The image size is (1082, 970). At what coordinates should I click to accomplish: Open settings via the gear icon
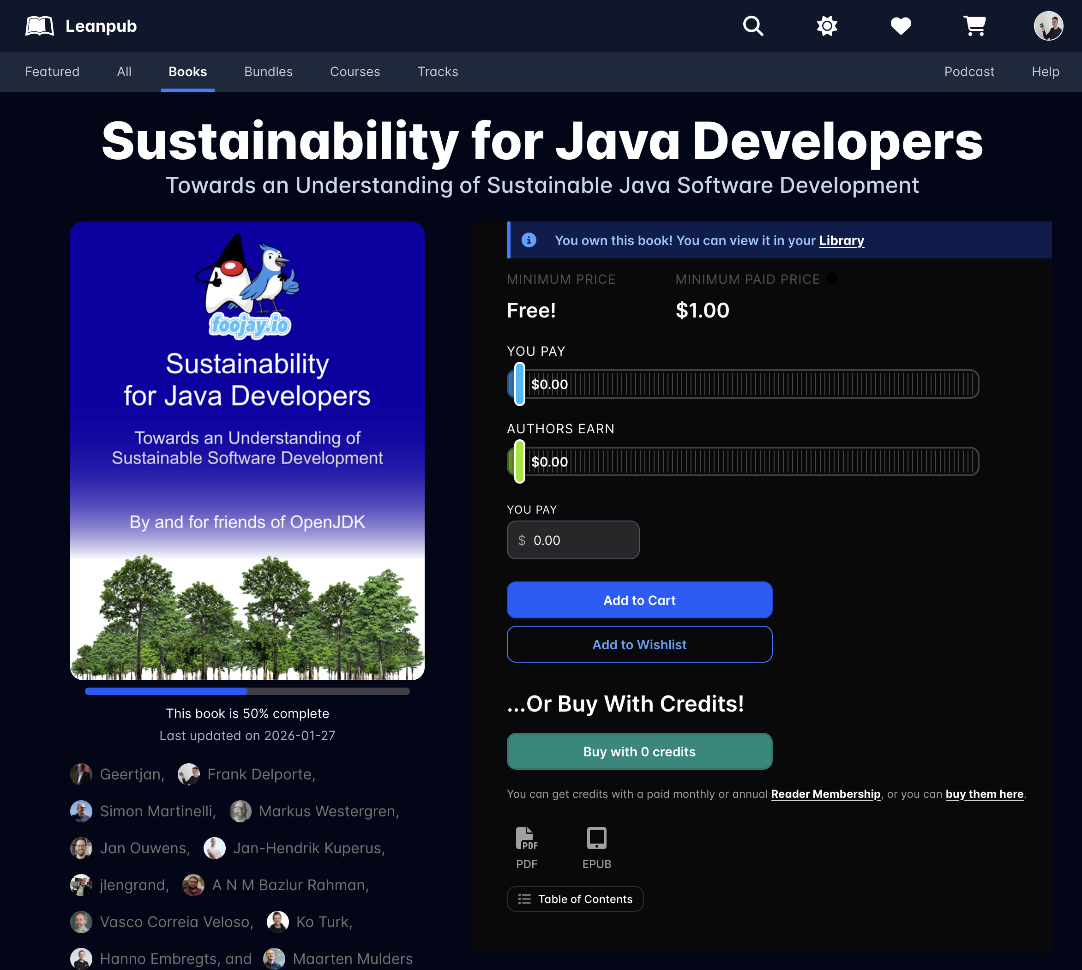[827, 25]
